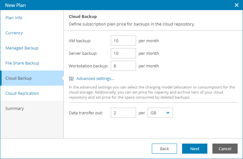The image size is (243, 159).
Task: Click the Advanced settings sliders icon
Action: [71, 79]
